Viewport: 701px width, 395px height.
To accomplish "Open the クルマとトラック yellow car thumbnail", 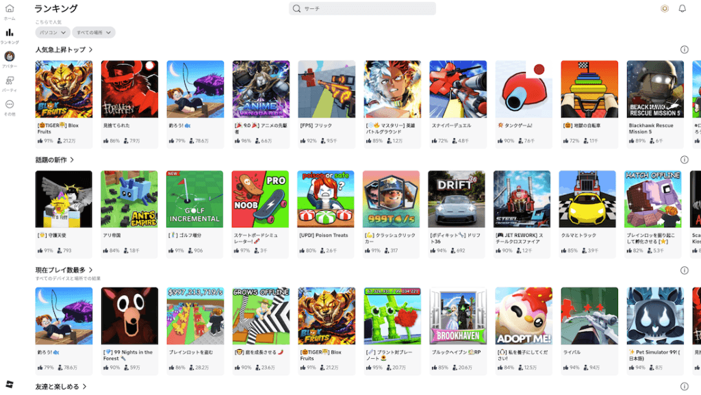I will pyautogui.click(x=587, y=199).
